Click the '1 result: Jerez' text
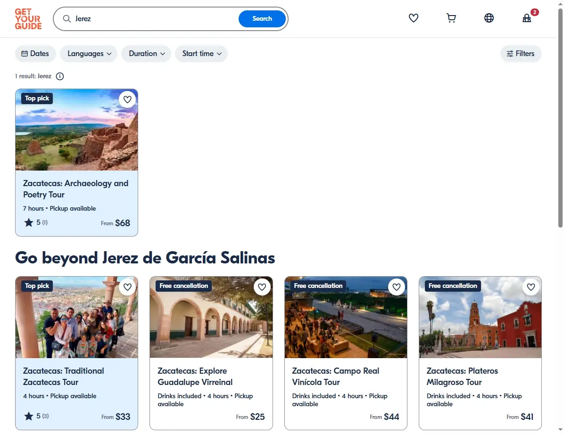The image size is (564, 434). (33, 76)
